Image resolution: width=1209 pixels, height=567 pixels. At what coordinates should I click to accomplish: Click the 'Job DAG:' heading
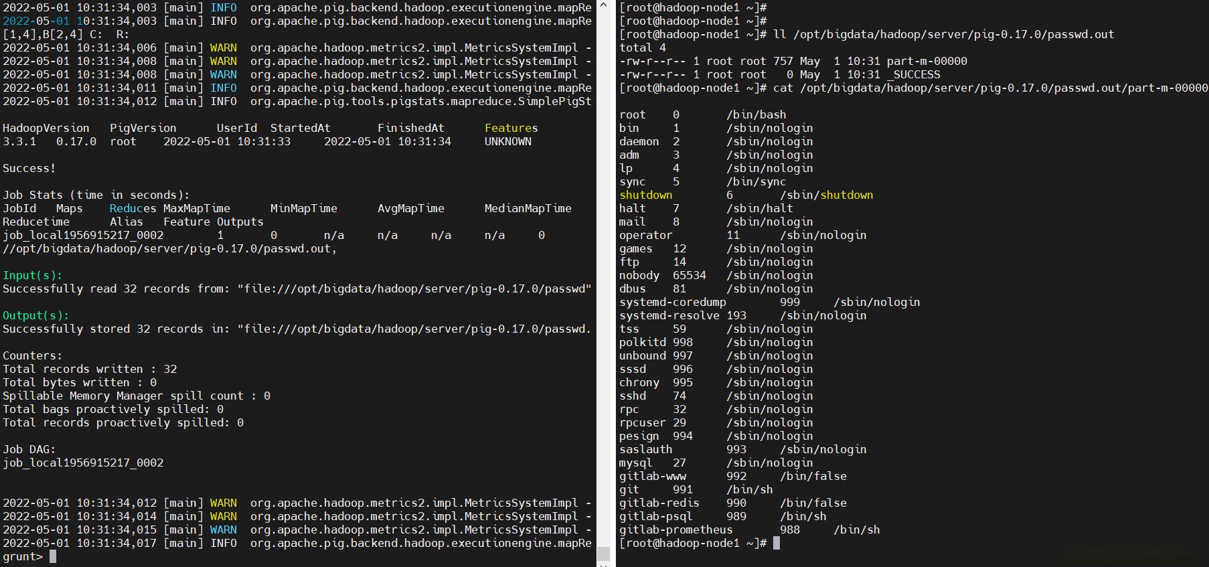coord(29,449)
